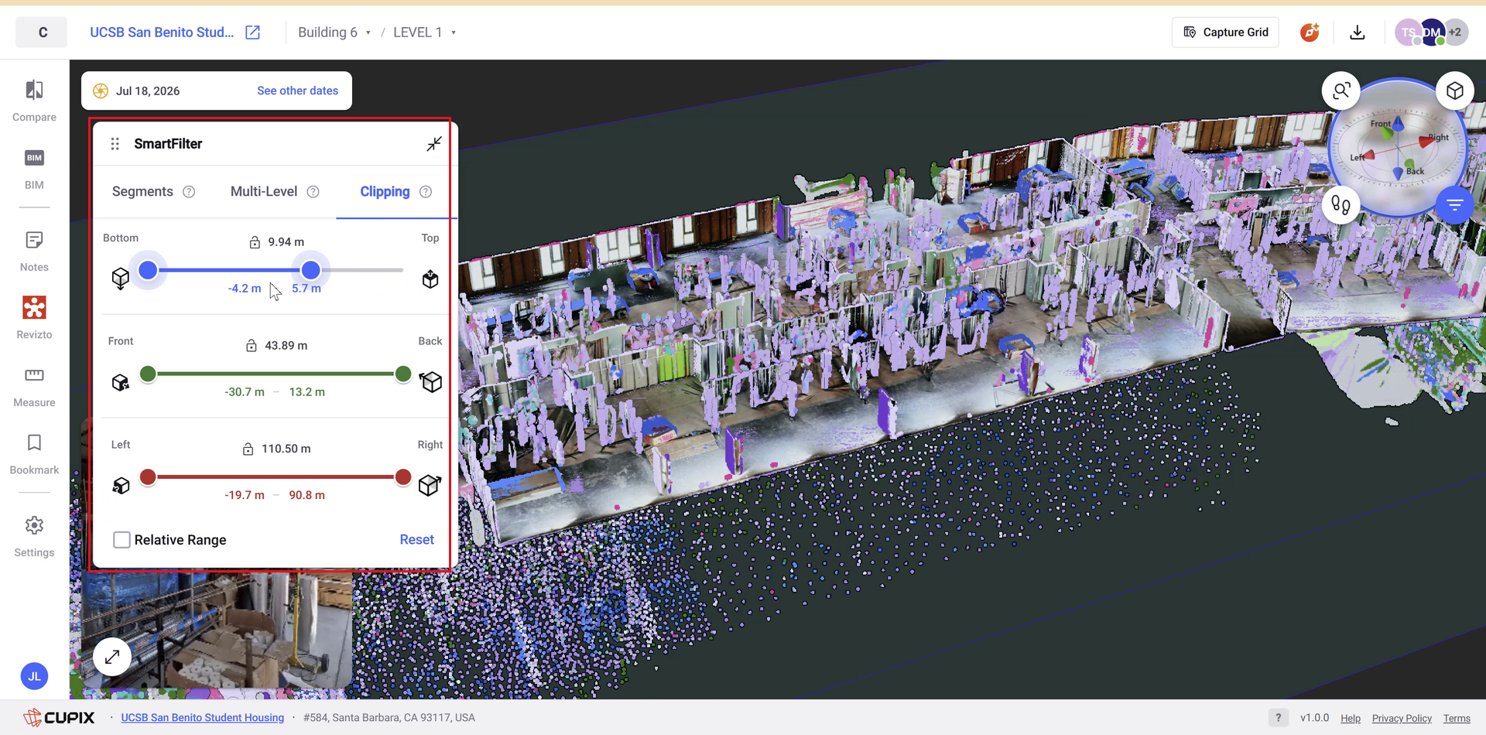The image size is (1486, 735).
Task: Show help for Segments tab
Action: (189, 192)
